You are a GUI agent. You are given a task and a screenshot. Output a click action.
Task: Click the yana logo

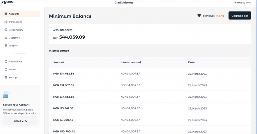click(x=7, y=2)
